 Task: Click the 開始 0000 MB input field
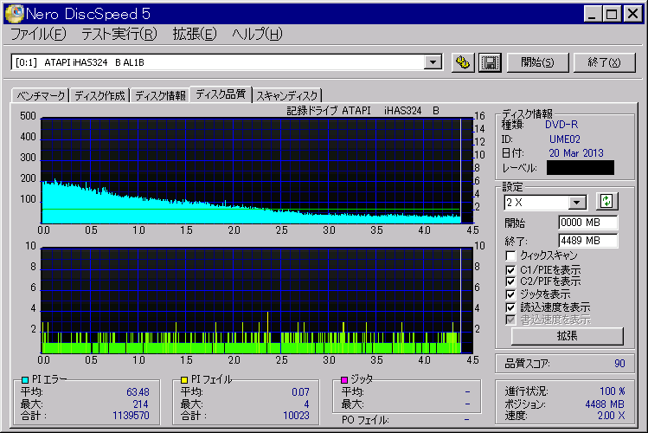588,223
